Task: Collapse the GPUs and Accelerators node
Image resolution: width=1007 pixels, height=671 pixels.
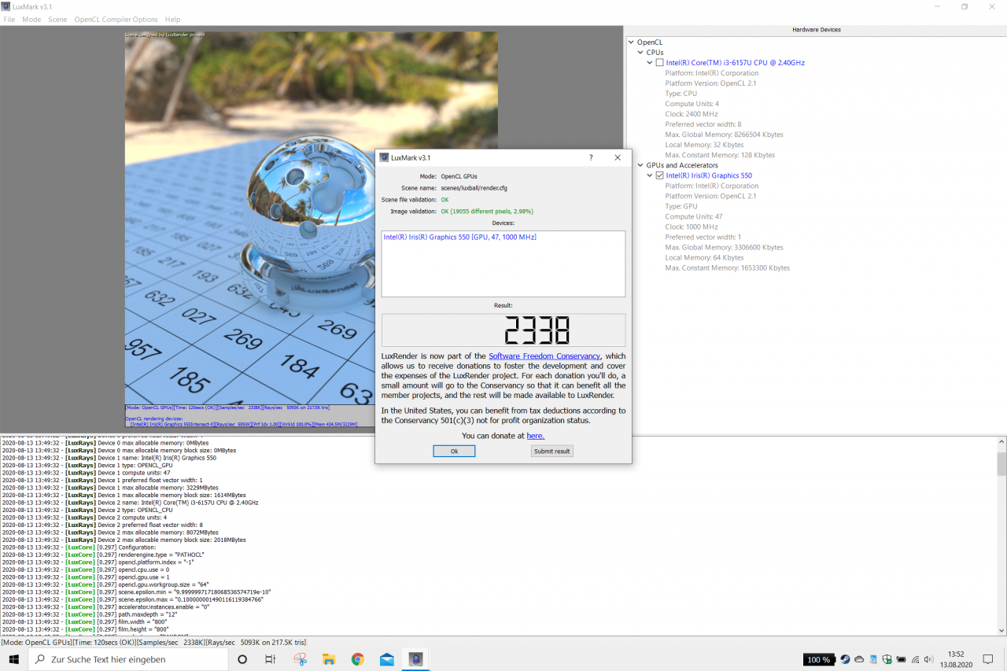Action: tap(640, 165)
